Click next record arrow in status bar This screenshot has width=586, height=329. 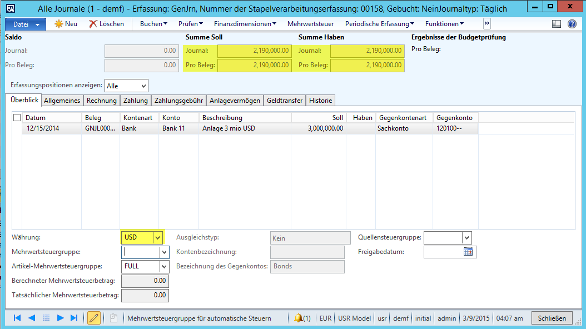(x=61, y=318)
